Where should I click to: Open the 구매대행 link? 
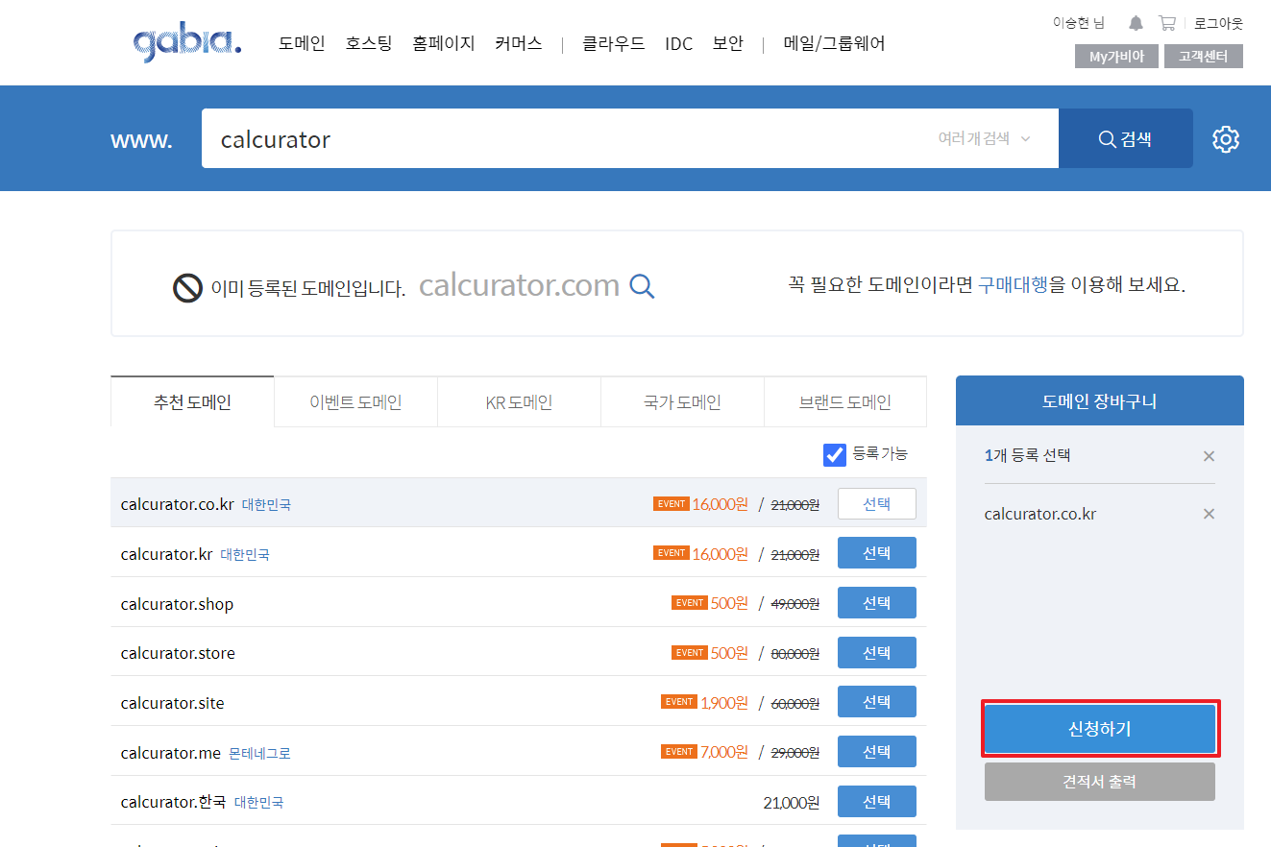1013,285
